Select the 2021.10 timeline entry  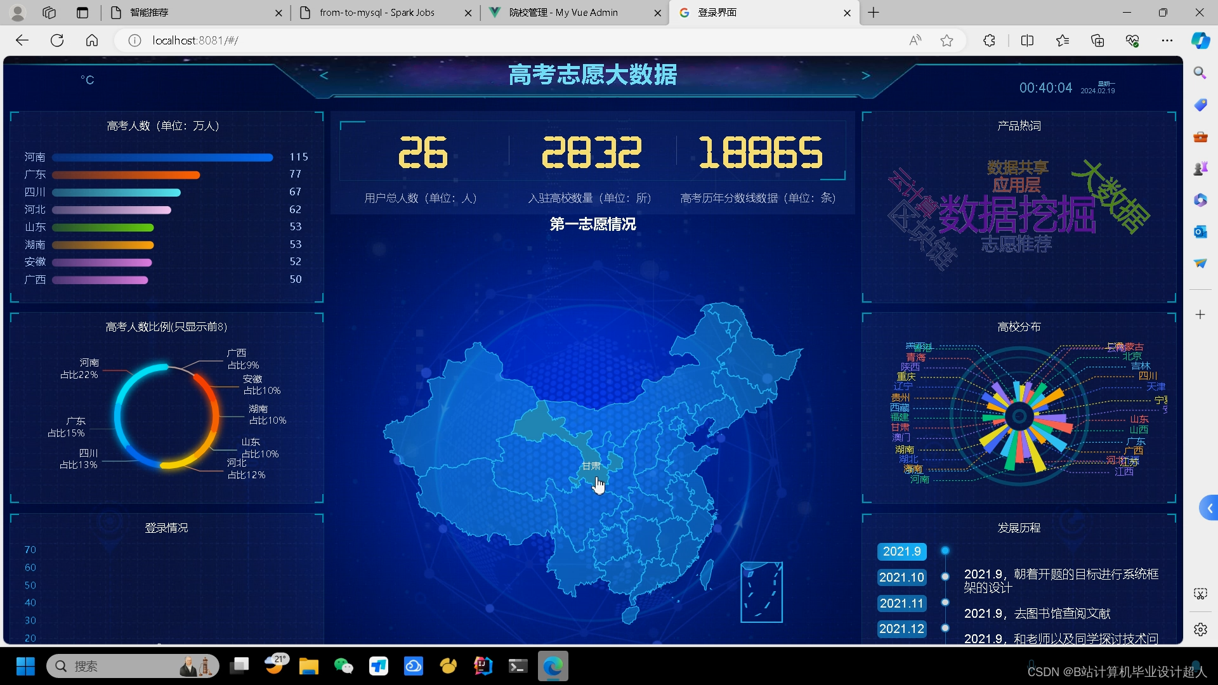click(x=901, y=577)
